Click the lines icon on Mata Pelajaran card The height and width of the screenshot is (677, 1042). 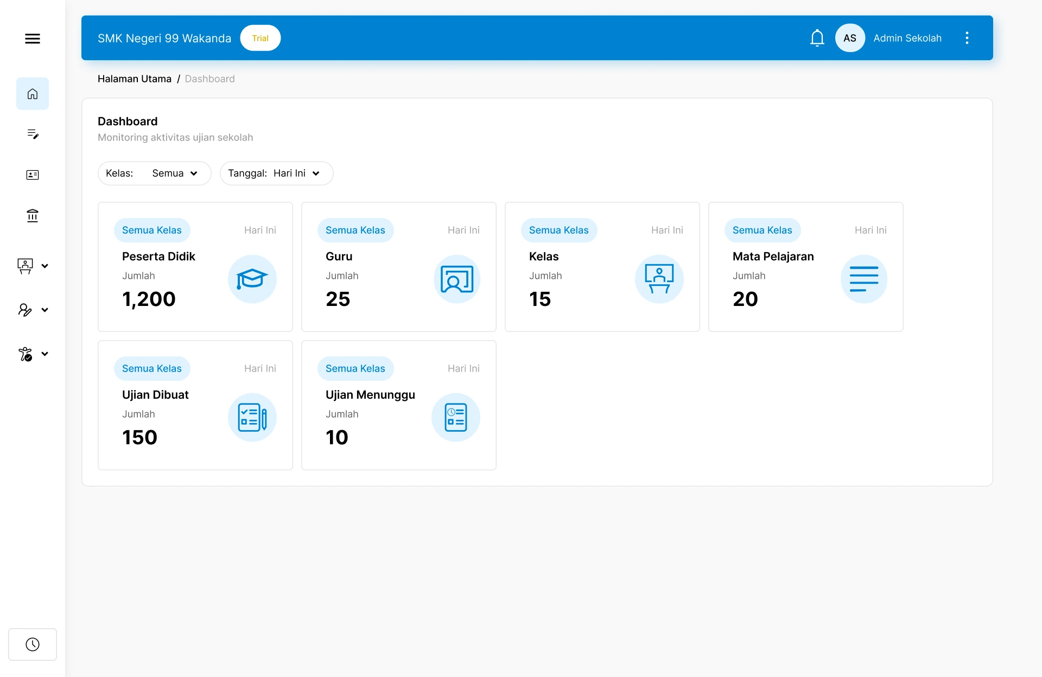[864, 279]
